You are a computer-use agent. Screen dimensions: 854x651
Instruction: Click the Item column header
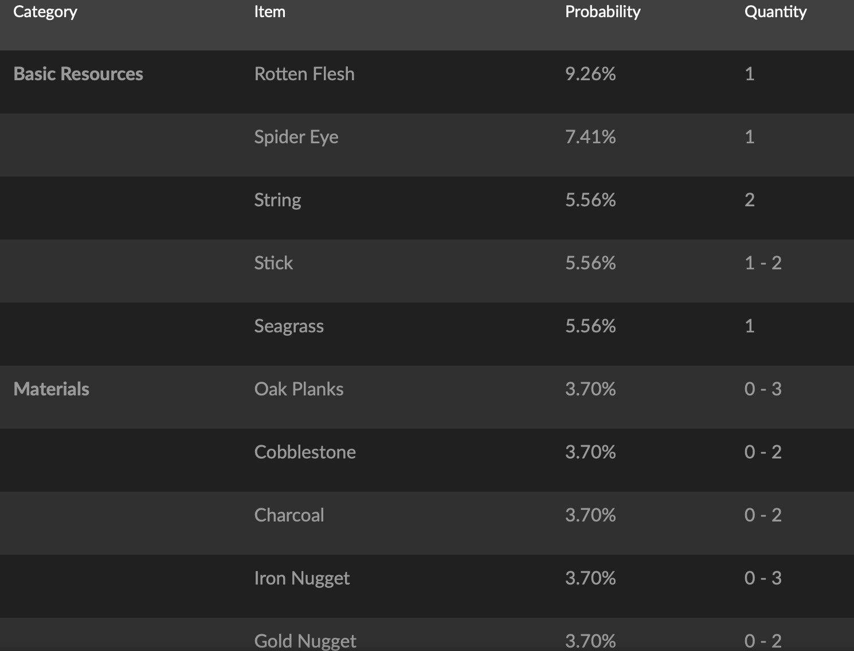[269, 12]
